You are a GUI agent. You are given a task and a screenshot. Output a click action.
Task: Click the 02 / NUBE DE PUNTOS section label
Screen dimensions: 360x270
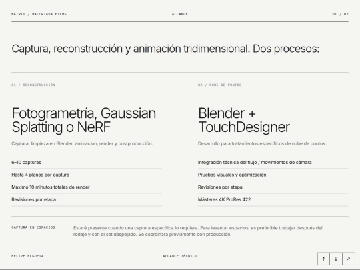click(x=219, y=85)
